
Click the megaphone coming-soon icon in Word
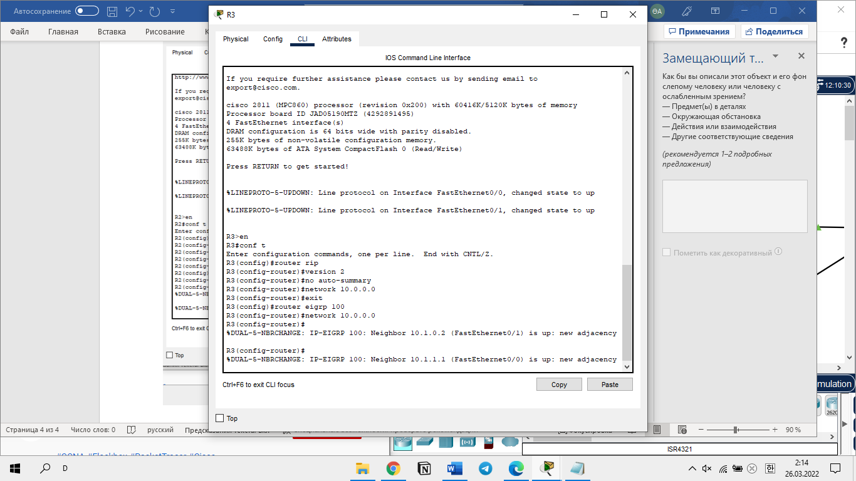[687, 11]
